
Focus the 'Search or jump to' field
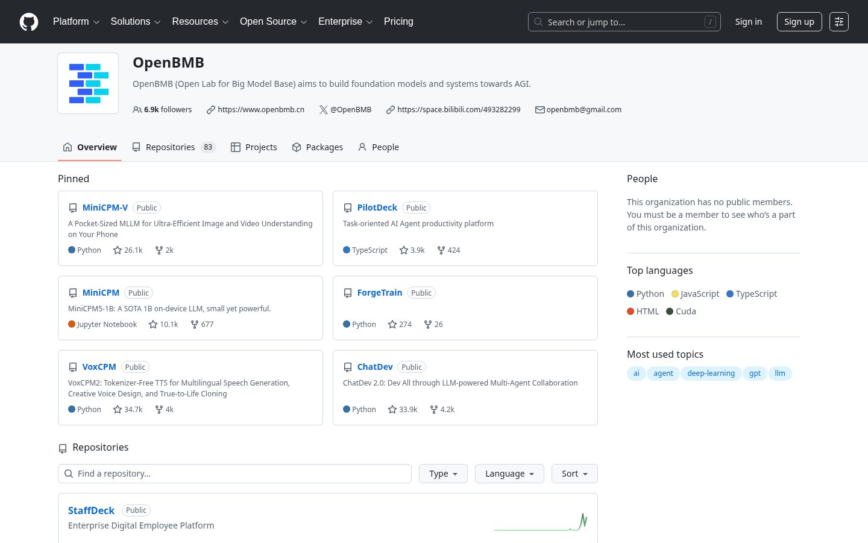pyautogui.click(x=624, y=22)
